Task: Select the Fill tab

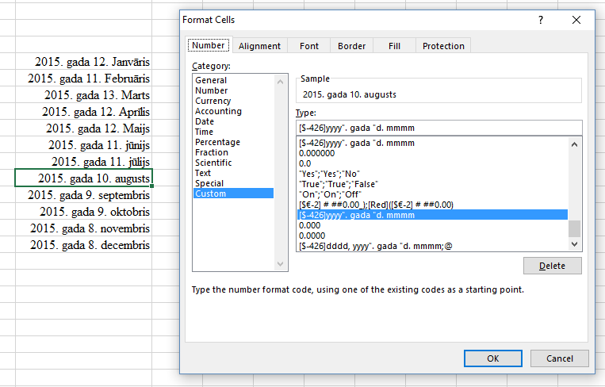Action: tap(394, 46)
